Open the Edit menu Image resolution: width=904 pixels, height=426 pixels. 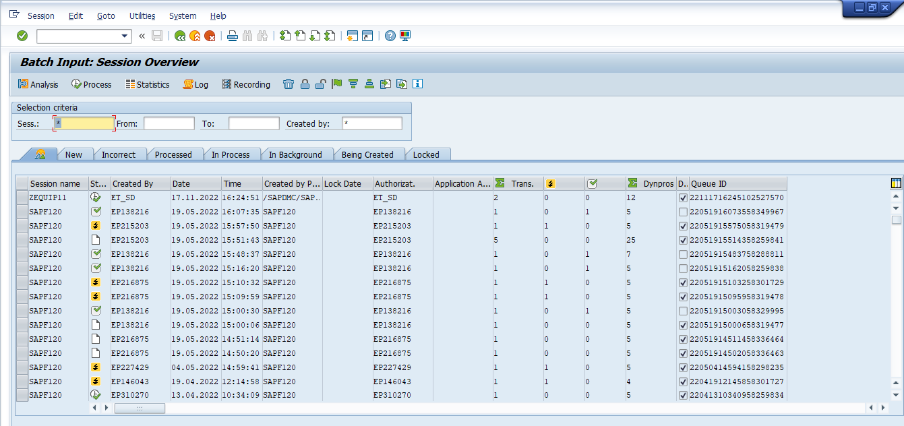click(76, 16)
